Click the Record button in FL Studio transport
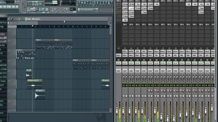The image size is (218, 122). (x=37, y=9)
